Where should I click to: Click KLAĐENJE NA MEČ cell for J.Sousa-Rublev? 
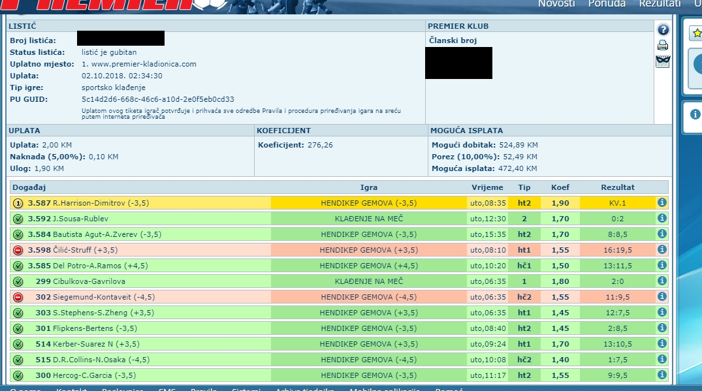[x=369, y=219]
